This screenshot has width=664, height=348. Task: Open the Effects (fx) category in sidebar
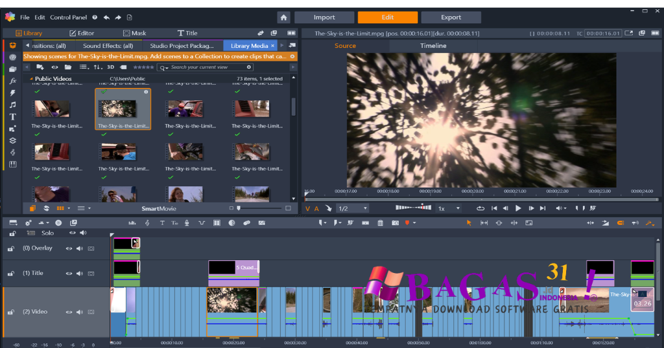(x=13, y=81)
